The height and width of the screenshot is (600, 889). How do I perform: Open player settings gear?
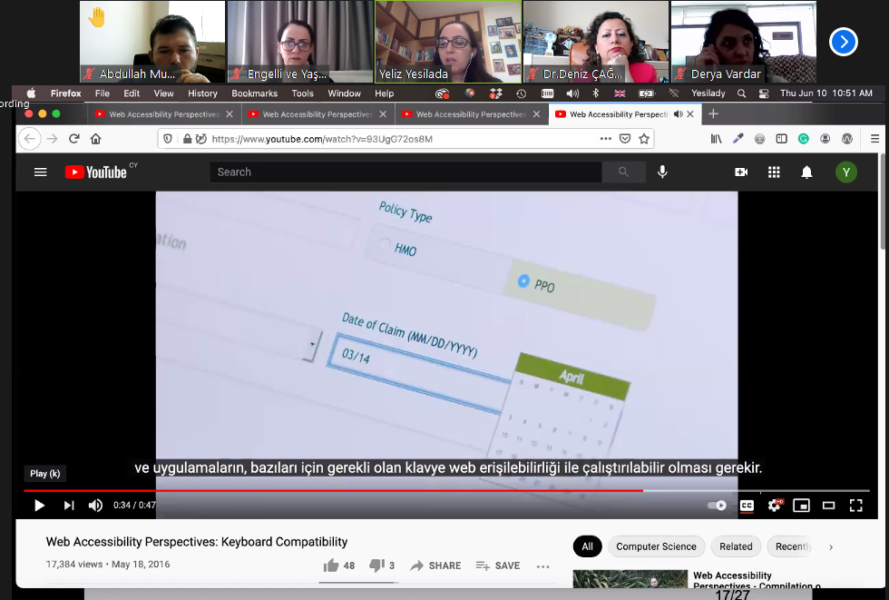point(775,506)
